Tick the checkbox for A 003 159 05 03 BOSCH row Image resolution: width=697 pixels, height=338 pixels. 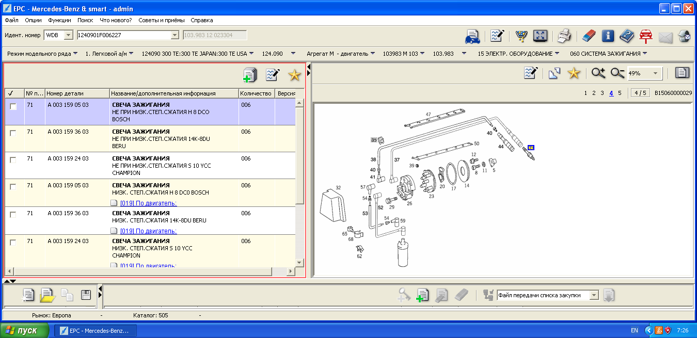click(13, 106)
